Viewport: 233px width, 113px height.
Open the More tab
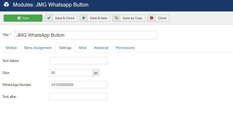(x=83, y=48)
